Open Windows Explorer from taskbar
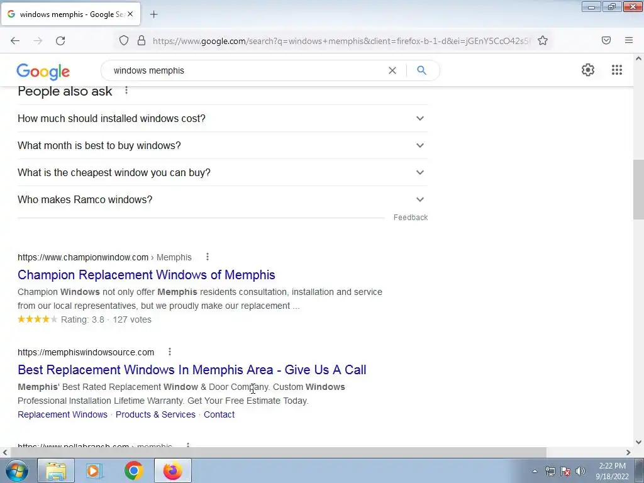Screen dimensions: 644x483 pos(56,470)
